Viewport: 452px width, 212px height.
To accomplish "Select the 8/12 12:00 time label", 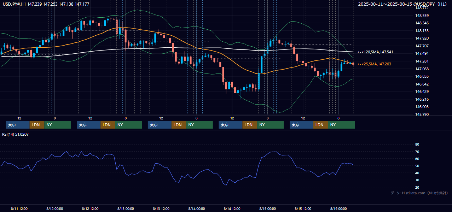I will click(90, 208).
